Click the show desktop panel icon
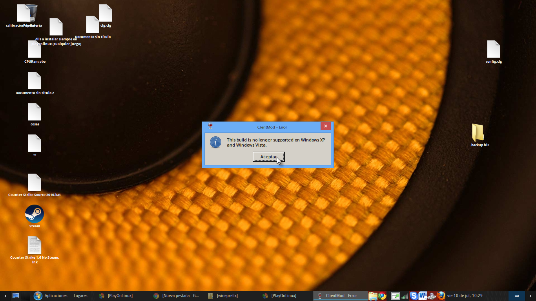The image size is (536, 301). click(x=16, y=296)
